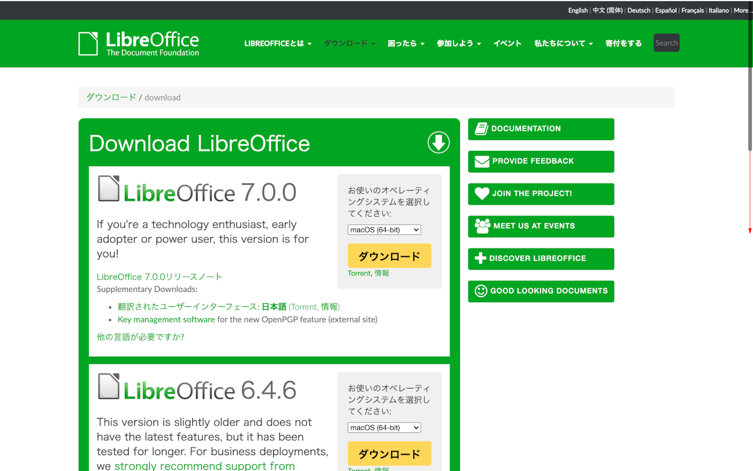Screen dimensions: 753x471
Task: Expand the LIBREOFFICEとは navigation menu
Action: [278, 44]
